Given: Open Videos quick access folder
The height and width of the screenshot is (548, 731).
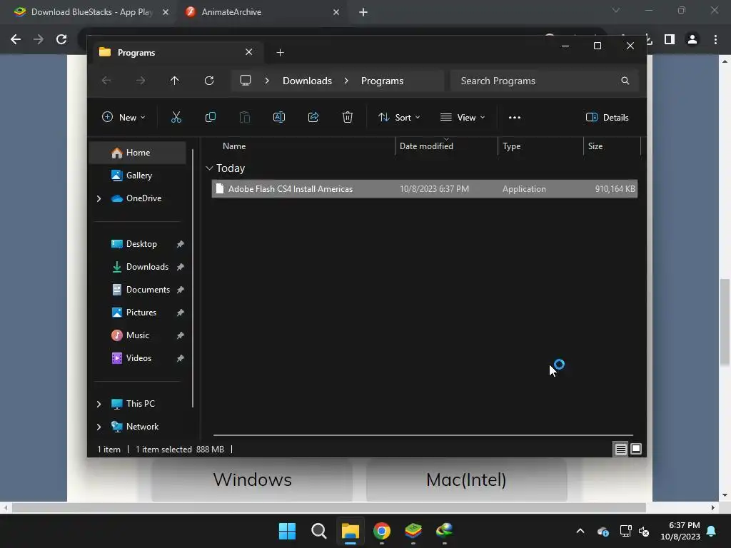Looking at the screenshot, I should tap(137, 358).
